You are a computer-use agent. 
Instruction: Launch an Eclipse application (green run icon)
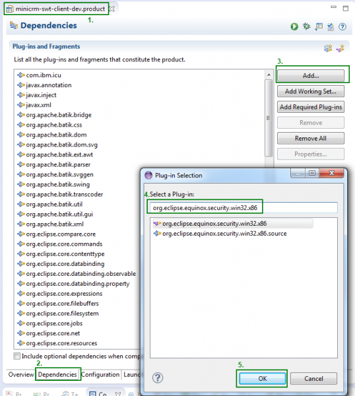coord(294,26)
